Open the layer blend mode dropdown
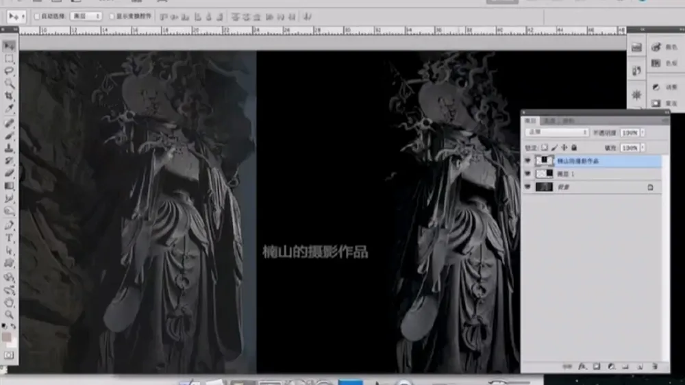This screenshot has height=385, width=685. coord(558,132)
